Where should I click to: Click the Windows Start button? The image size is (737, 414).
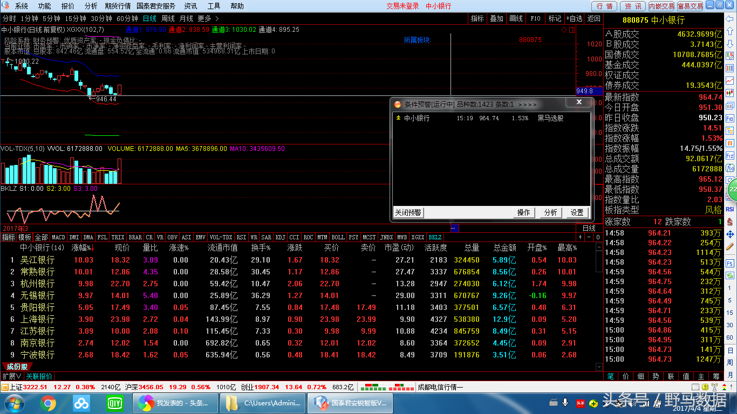click(13, 403)
